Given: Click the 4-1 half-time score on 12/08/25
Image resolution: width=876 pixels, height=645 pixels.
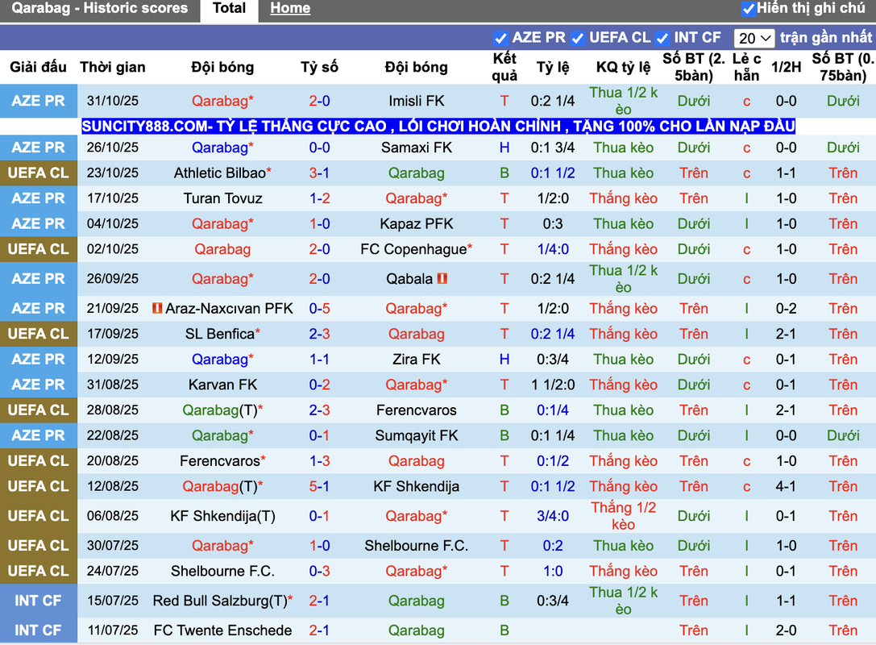Looking at the screenshot, I should point(786,486).
